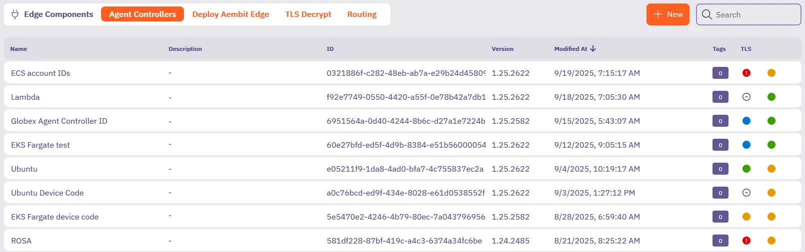
Task: Open the TLS Decrypt tab
Action: pyautogui.click(x=308, y=14)
